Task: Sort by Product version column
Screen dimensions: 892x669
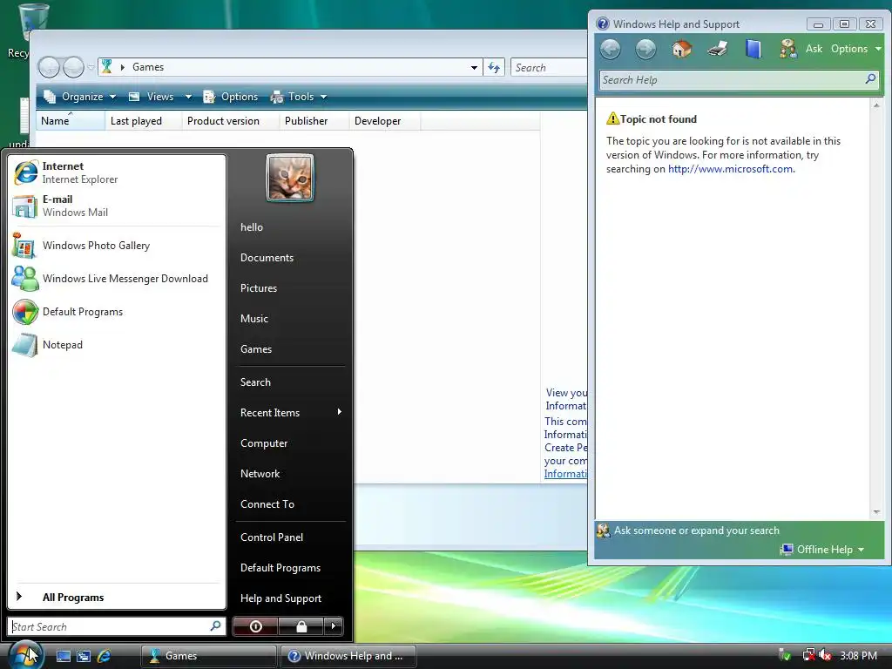Action: (x=230, y=120)
